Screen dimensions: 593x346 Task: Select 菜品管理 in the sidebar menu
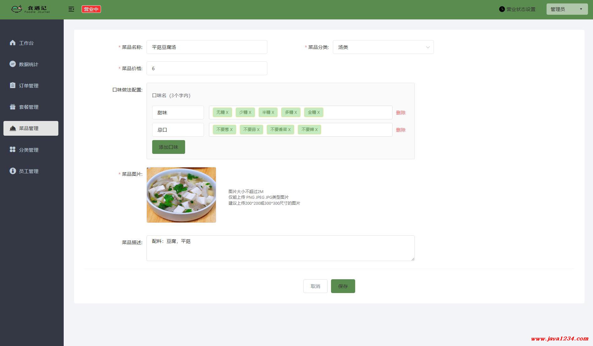click(x=31, y=128)
